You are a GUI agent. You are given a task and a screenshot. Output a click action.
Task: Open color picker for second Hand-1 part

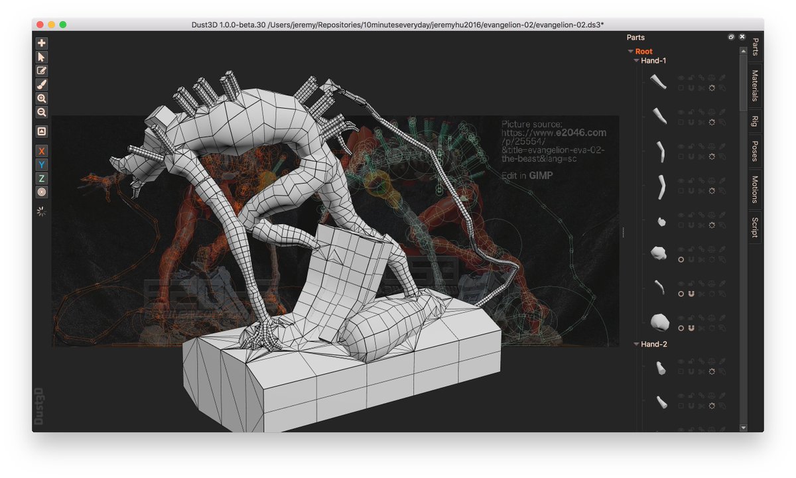[x=722, y=112]
